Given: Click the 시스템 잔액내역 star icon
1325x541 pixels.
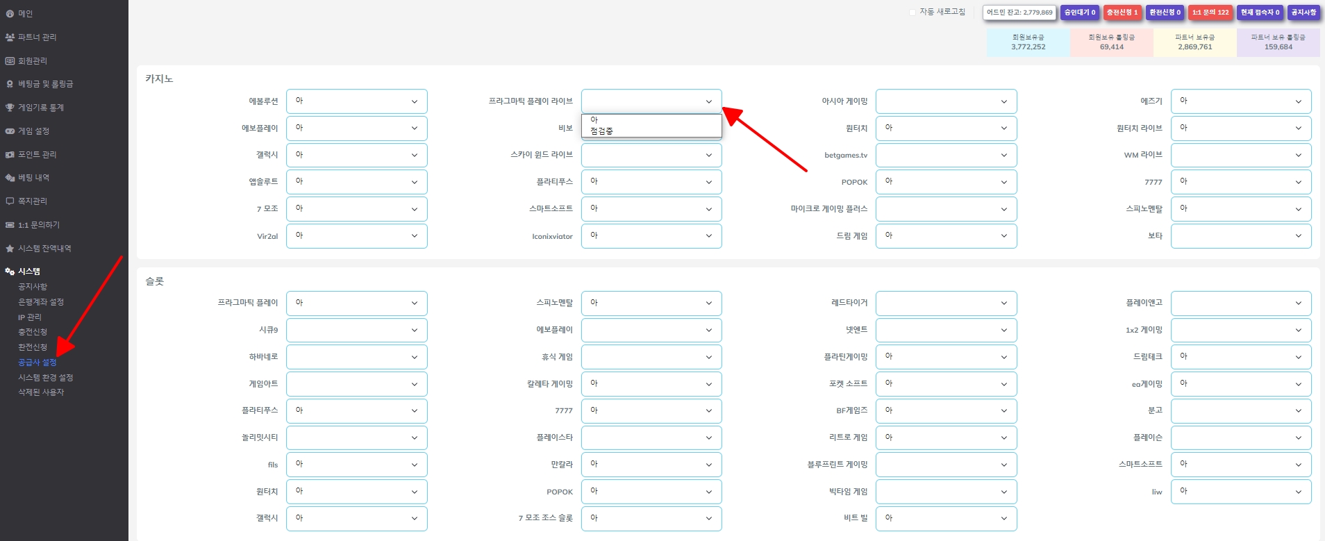Looking at the screenshot, I should point(10,249).
